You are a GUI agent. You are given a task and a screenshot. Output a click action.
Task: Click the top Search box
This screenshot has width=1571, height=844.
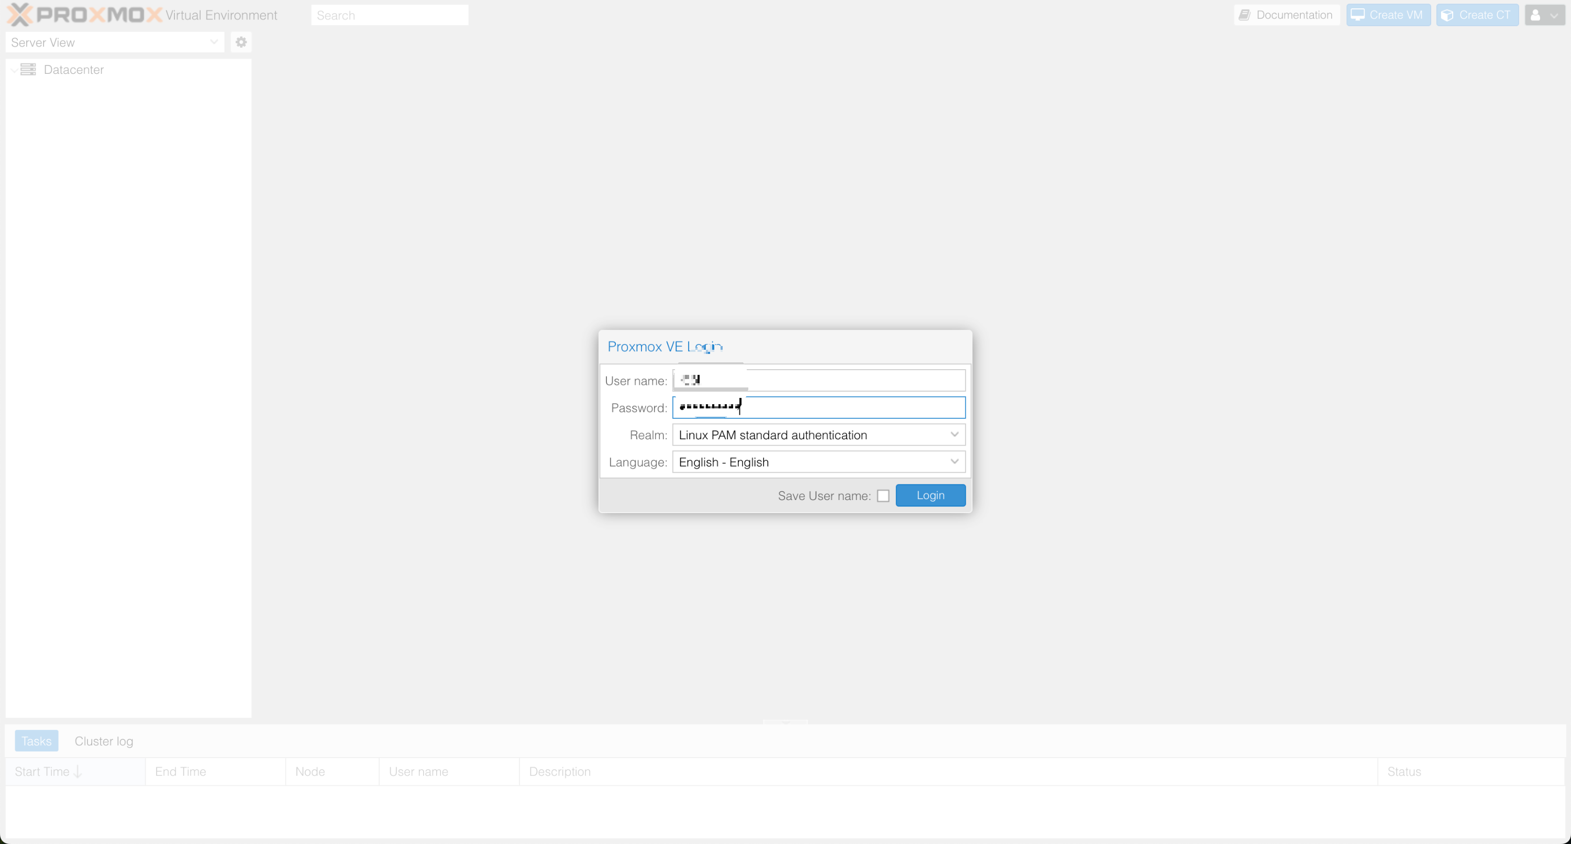coord(390,15)
